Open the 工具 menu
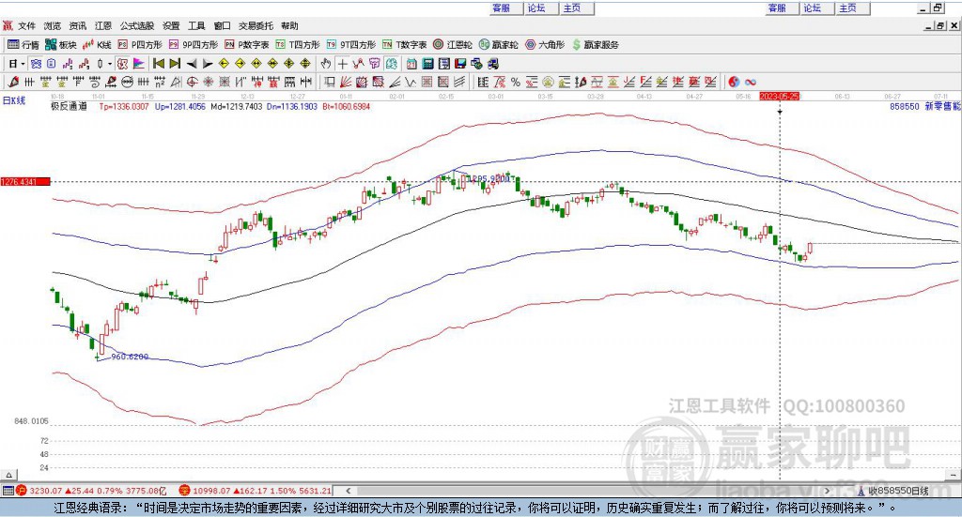The image size is (962, 517). point(196,25)
